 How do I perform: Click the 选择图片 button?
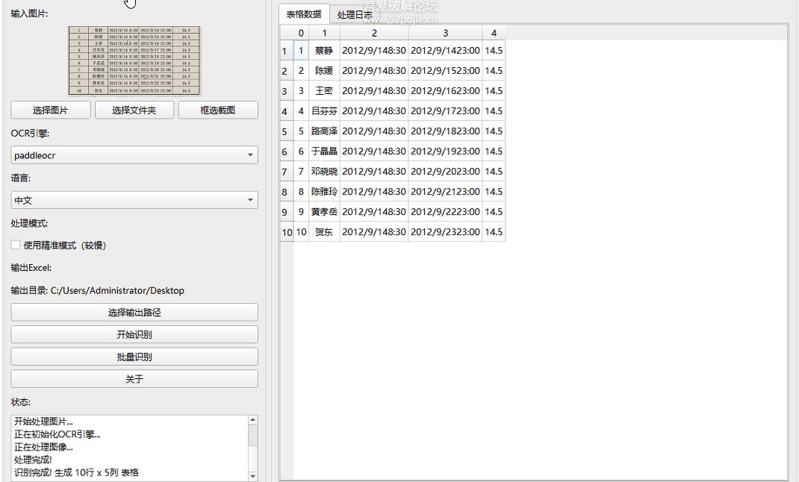click(x=50, y=110)
